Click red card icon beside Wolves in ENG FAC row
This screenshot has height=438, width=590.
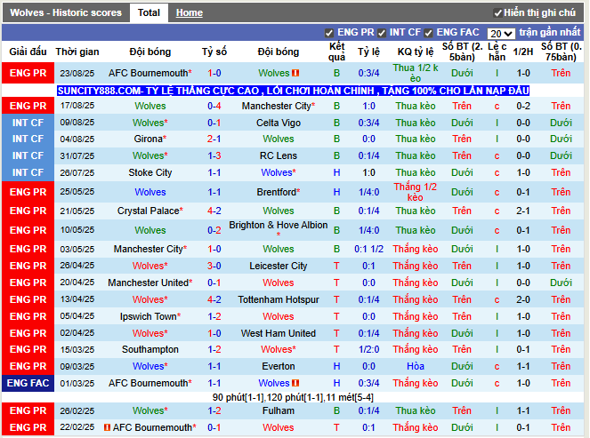click(x=295, y=383)
